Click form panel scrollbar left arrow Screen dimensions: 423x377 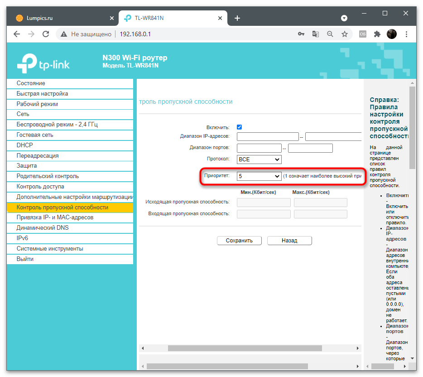click(x=143, y=348)
